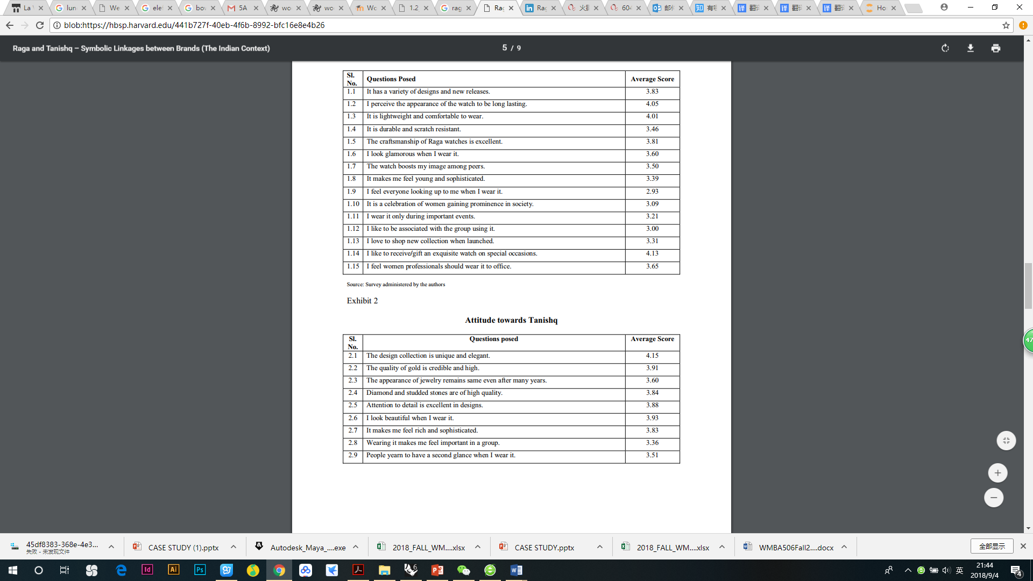
Task: Show hidden system tray icons
Action: [x=908, y=570]
